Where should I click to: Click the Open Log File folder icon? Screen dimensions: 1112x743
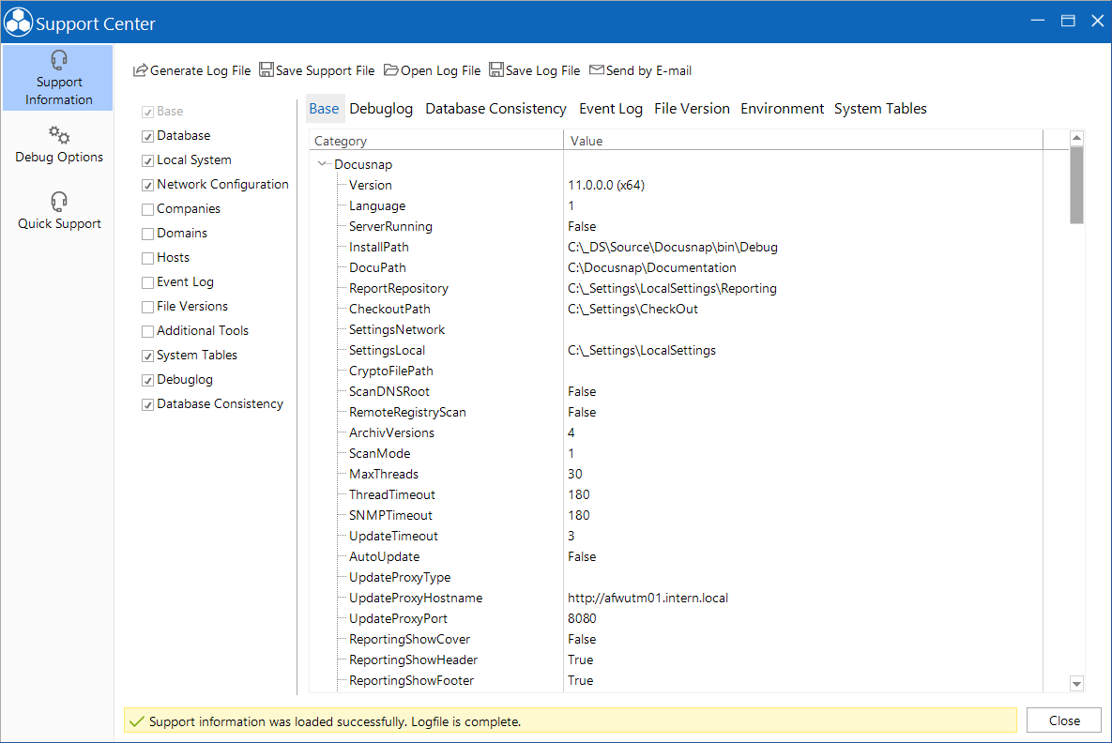point(390,69)
